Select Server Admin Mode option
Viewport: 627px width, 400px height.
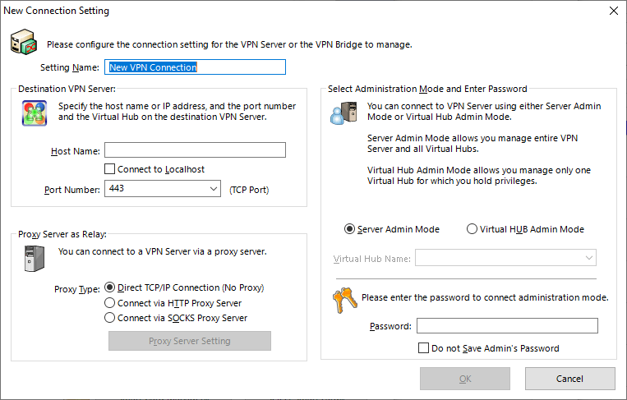click(x=350, y=229)
